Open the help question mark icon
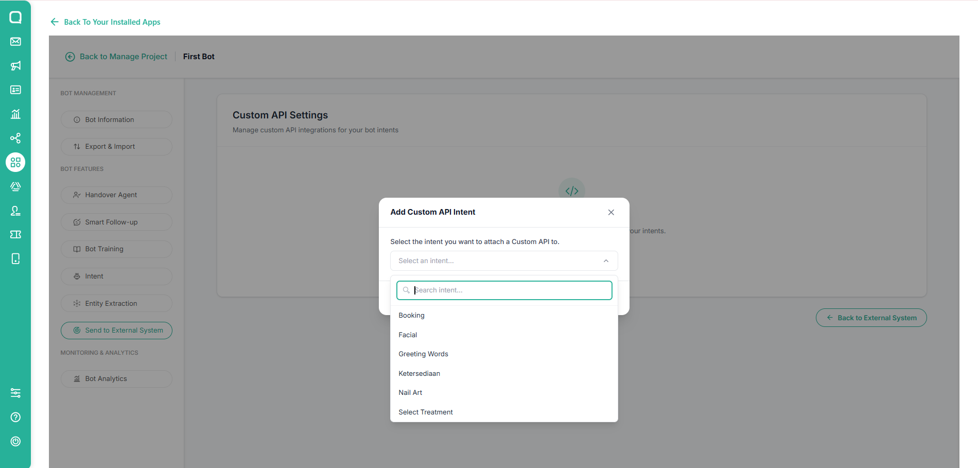The height and width of the screenshot is (468, 978). (x=15, y=417)
